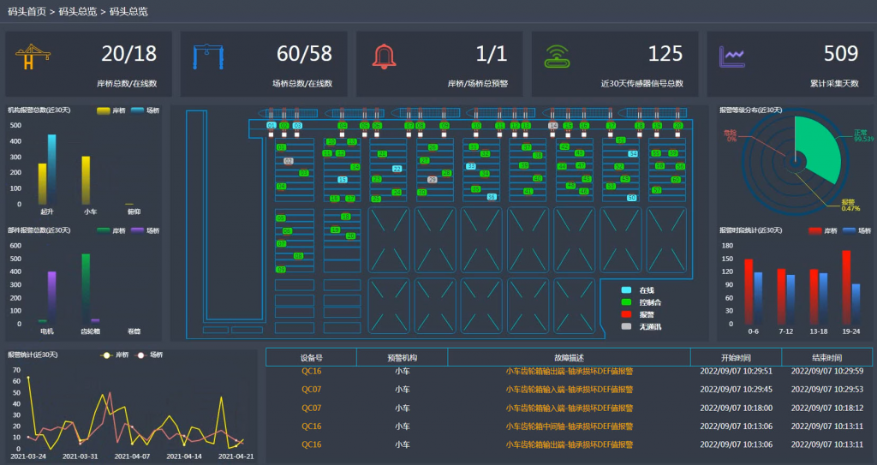Screen dimensions: 877x465
Task: Click the 开始时间 column header
Action: pos(736,358)
